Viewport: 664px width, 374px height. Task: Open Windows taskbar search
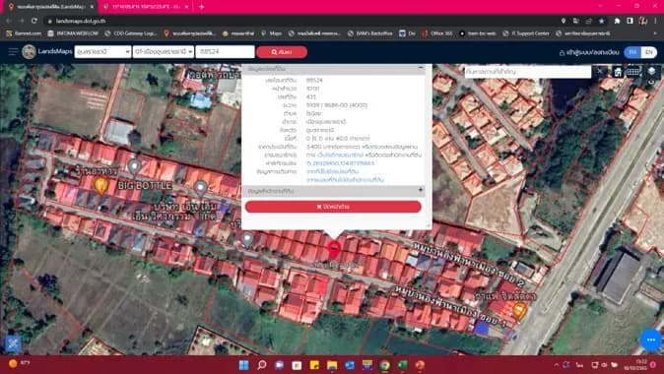(x=262, y=365)
